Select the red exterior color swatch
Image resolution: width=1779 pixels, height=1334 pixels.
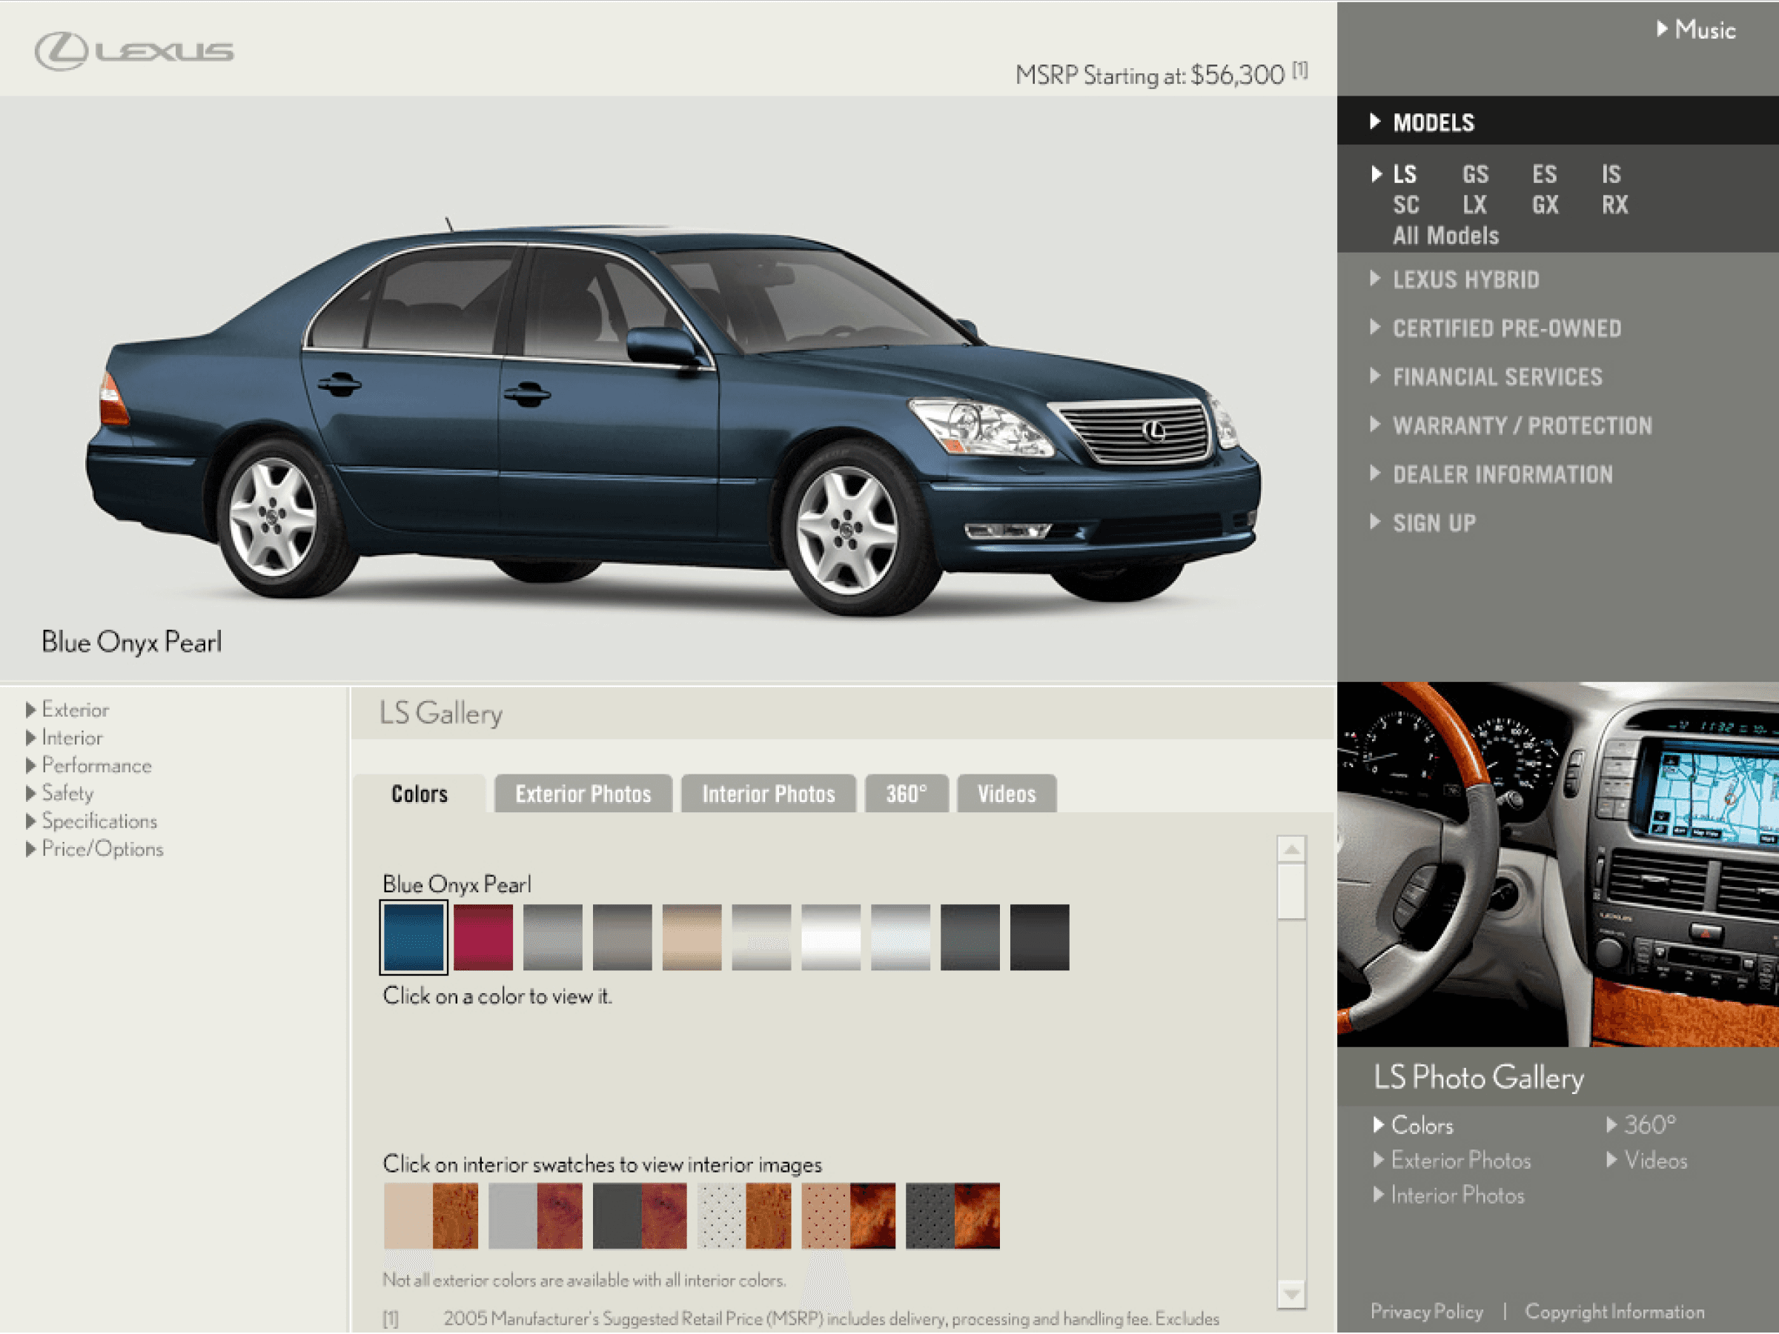[483, 938]
